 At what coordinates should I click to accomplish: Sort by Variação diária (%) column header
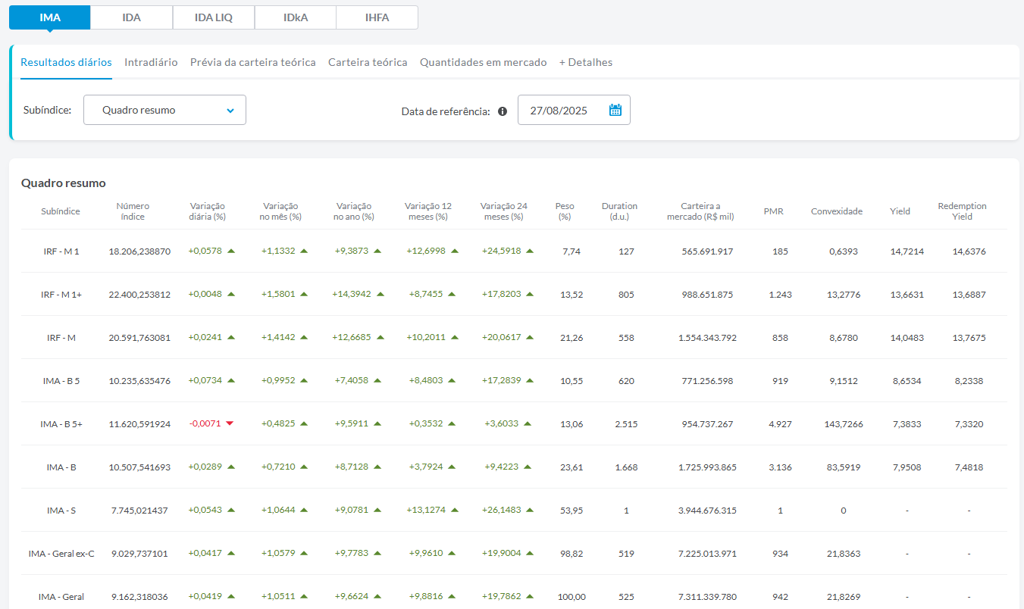[208, 211]
